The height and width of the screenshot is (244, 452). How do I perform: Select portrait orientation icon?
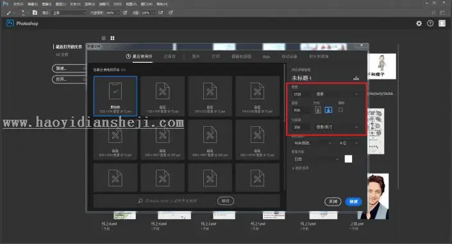coord(317,110)
